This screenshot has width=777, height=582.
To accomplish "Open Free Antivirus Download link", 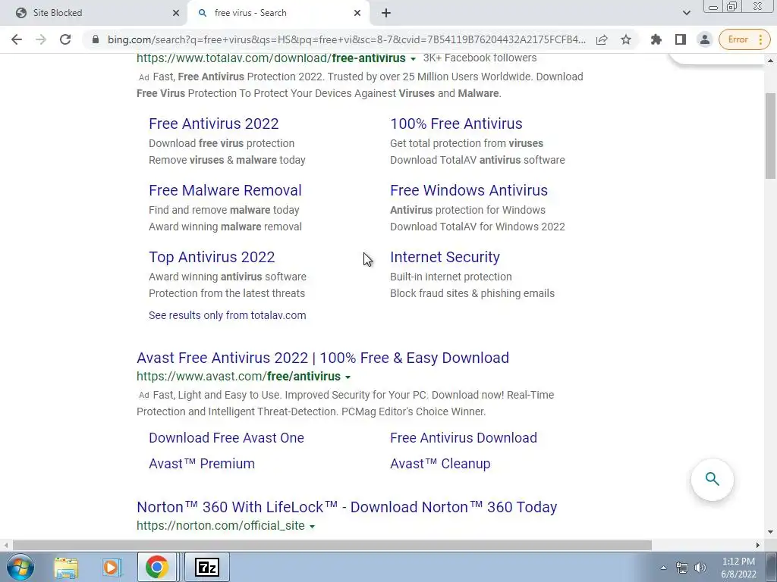I will pyautogui.click(x=464, y=438).
